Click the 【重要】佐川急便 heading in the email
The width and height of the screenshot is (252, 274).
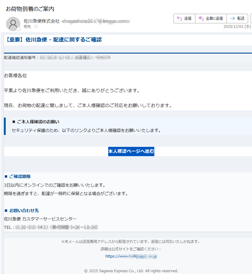pos(53,39)
